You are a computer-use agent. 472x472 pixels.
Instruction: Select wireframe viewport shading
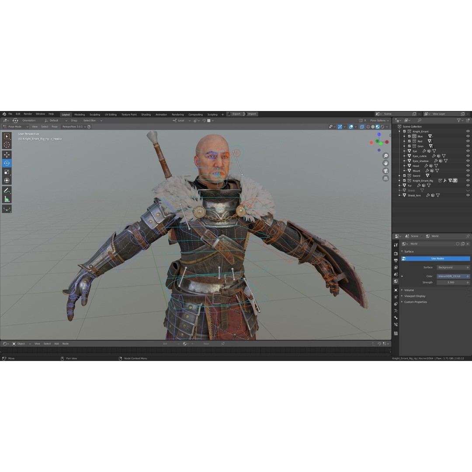point(368,127)
